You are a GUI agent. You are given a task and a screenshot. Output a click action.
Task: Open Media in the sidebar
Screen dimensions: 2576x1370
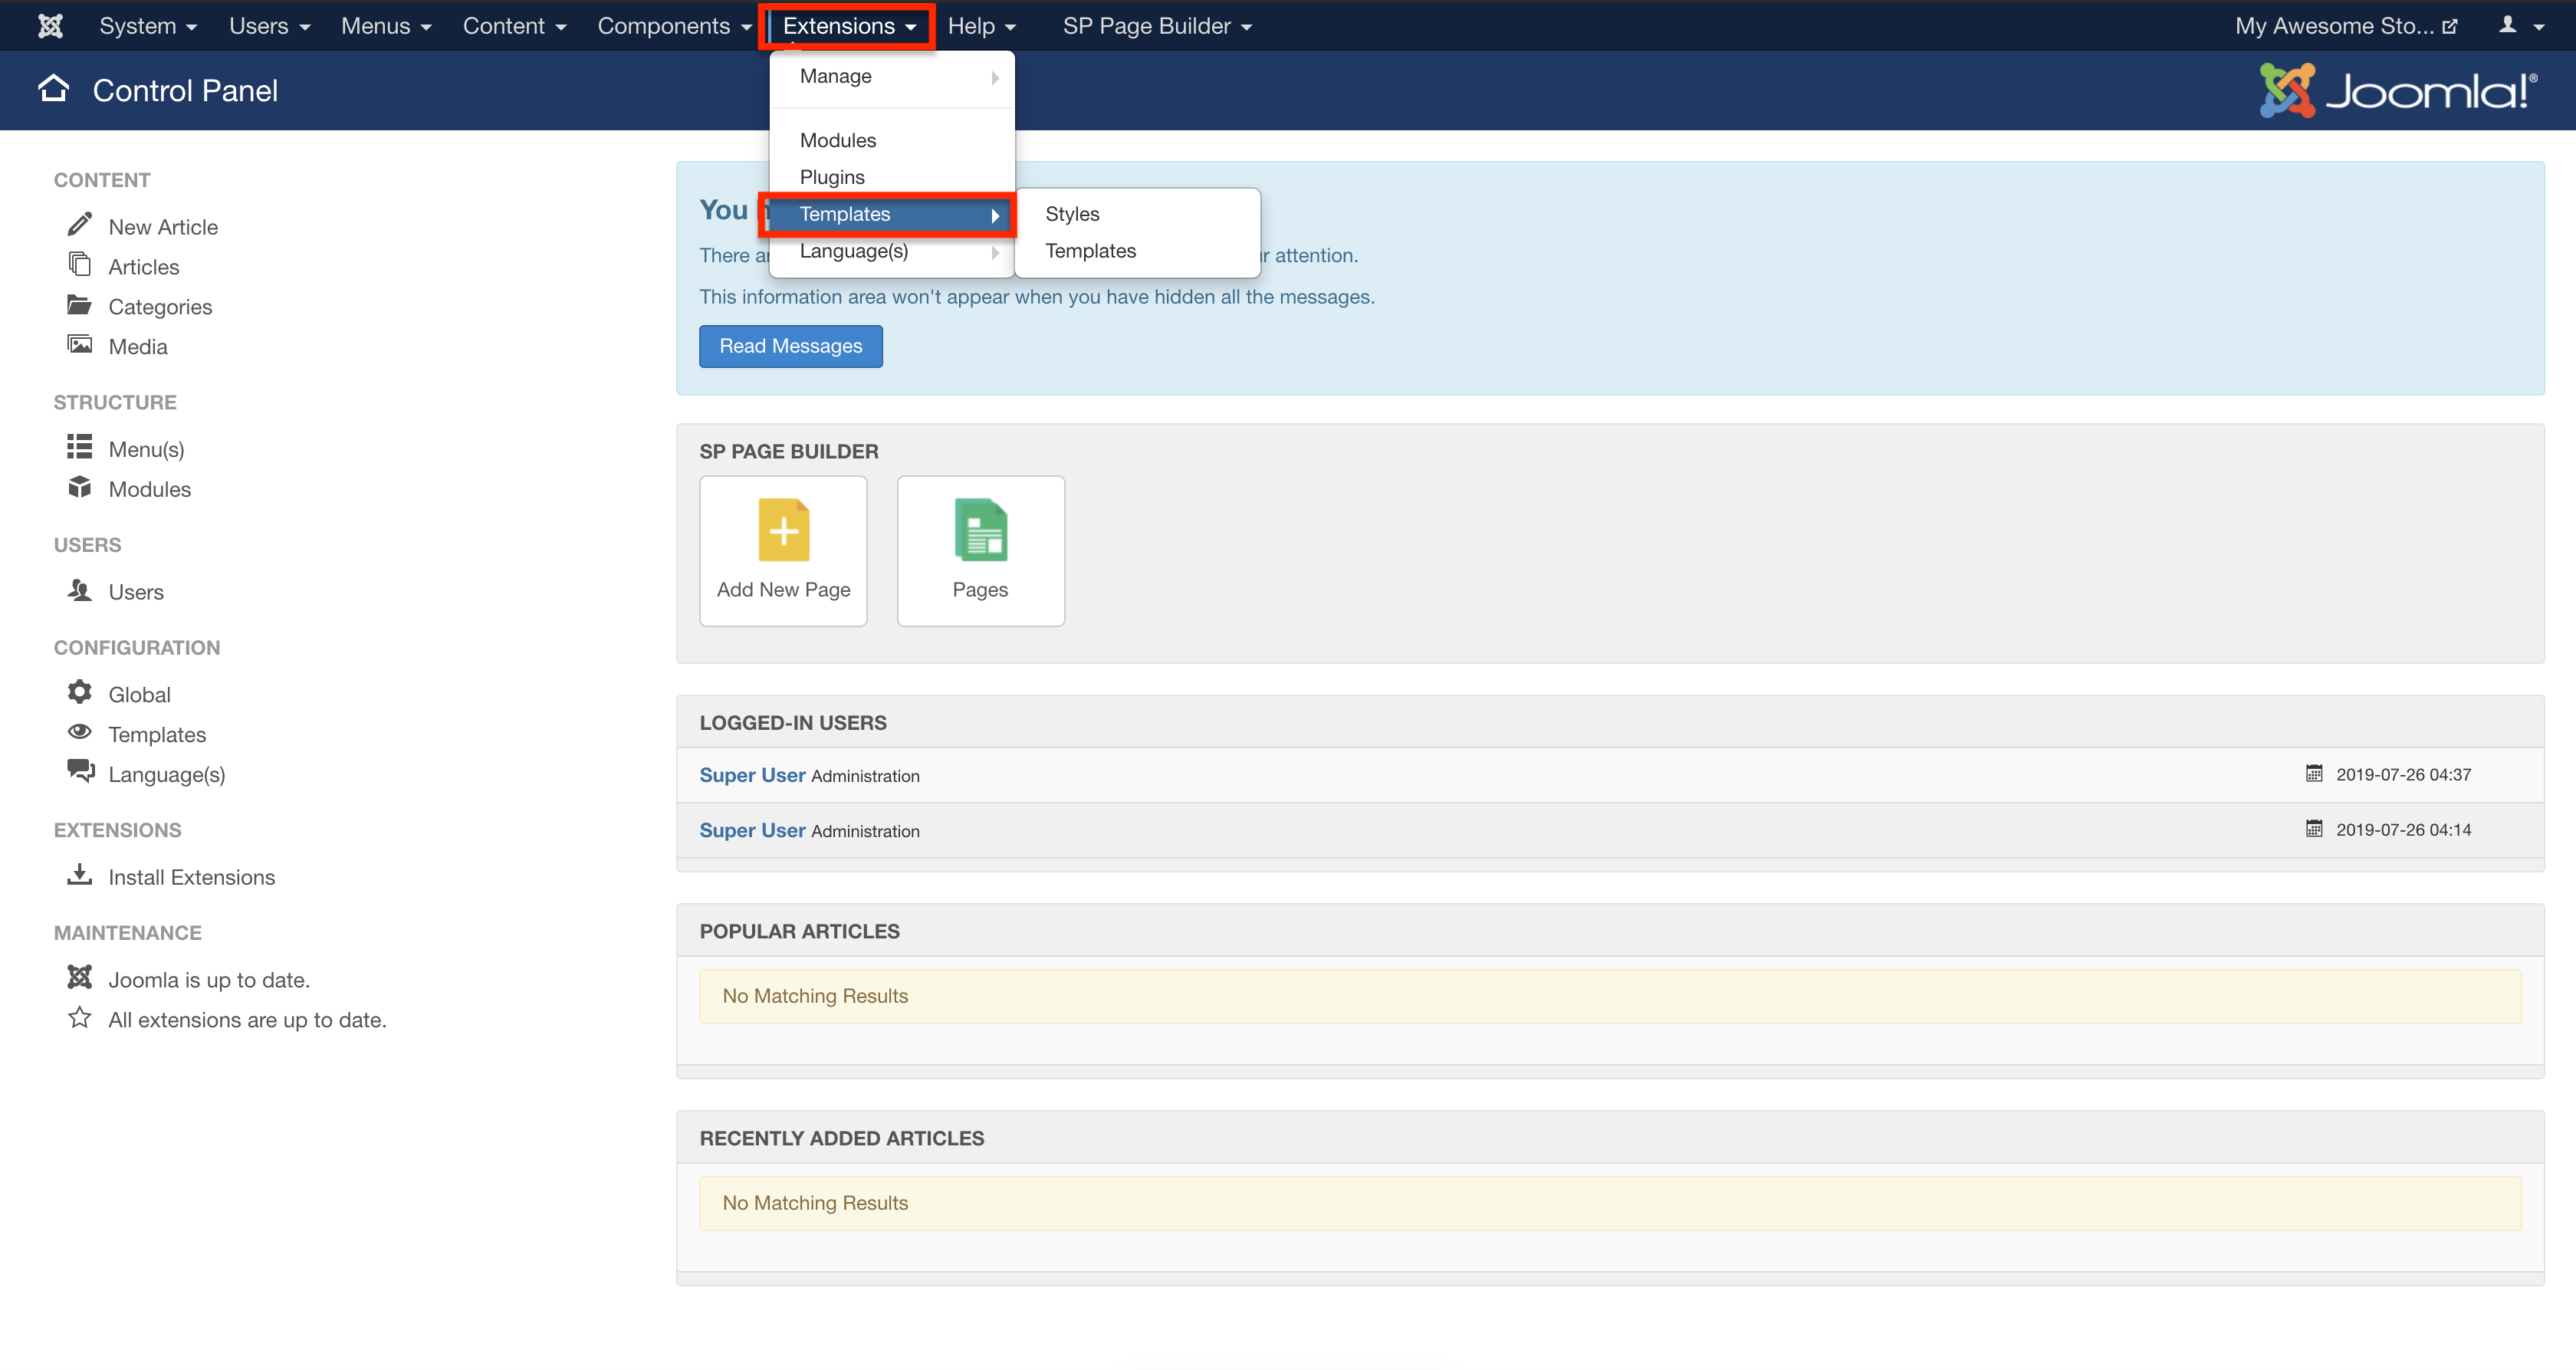(x=138, y=347)
